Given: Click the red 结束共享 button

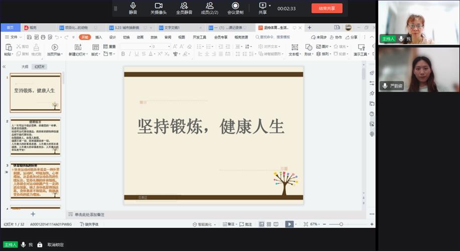Looking at the screenshot, I should [327, 8].
